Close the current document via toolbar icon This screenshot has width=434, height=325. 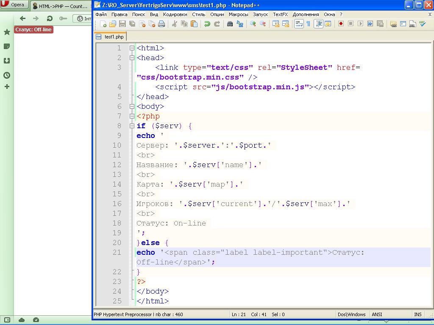click(x=142, y=24)
